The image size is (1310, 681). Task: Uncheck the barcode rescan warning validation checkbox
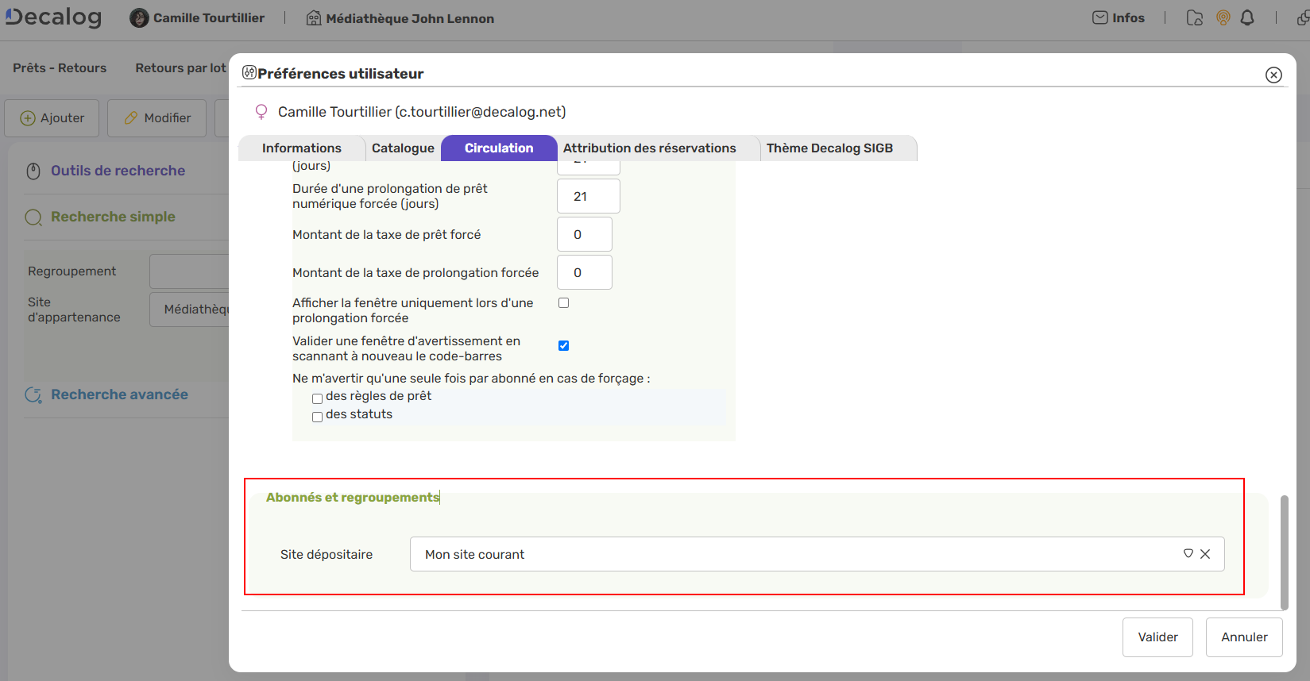pyautogui.click(x=563, y=345)
